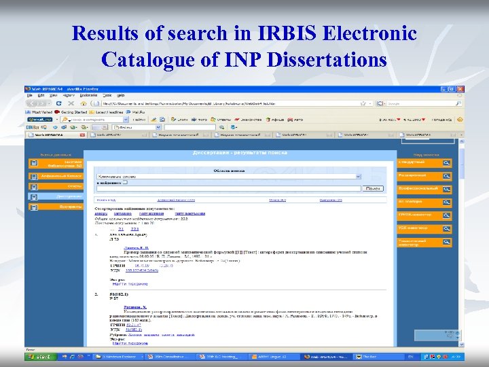Click the DMBar logo on toolbar

point(33,127)
